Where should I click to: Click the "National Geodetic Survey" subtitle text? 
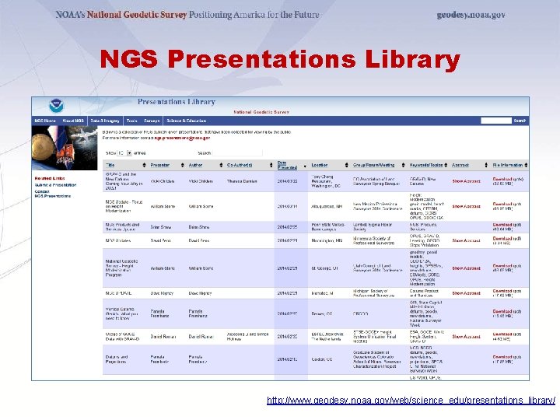261,112
